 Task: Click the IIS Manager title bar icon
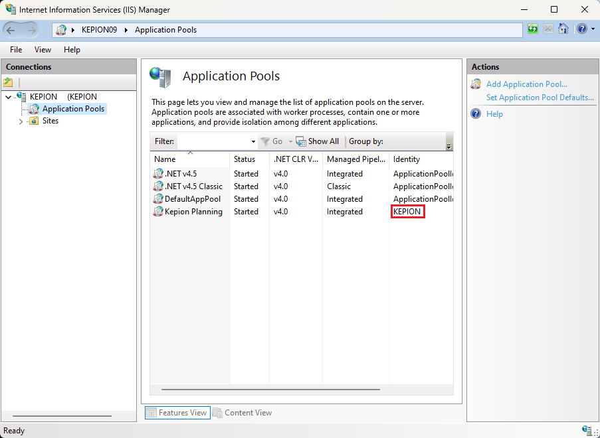[x=11, y=9]
